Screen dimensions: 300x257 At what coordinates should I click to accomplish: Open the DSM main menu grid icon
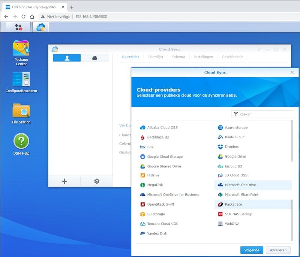pyautogui.click(x=18, y=27)
